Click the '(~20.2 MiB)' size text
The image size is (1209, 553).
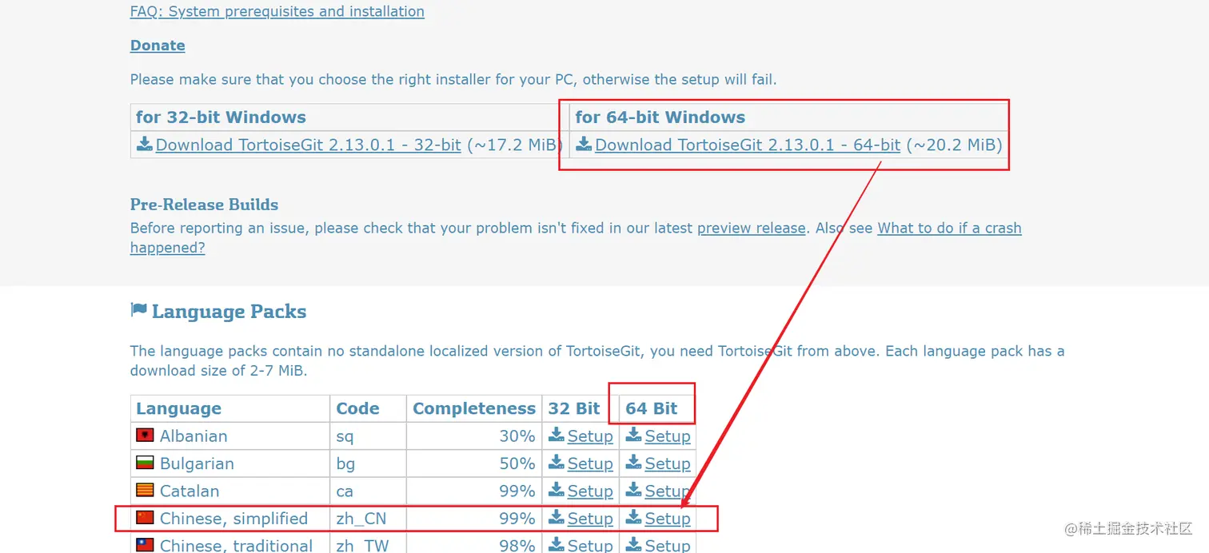(x=954, y=145)
